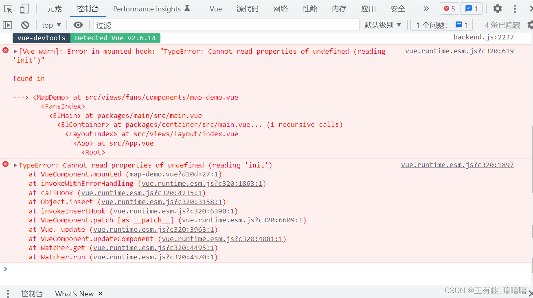Viewport: 533px width, 298px height.
Task: Open the 安全 tab
Action: [398, 9]
